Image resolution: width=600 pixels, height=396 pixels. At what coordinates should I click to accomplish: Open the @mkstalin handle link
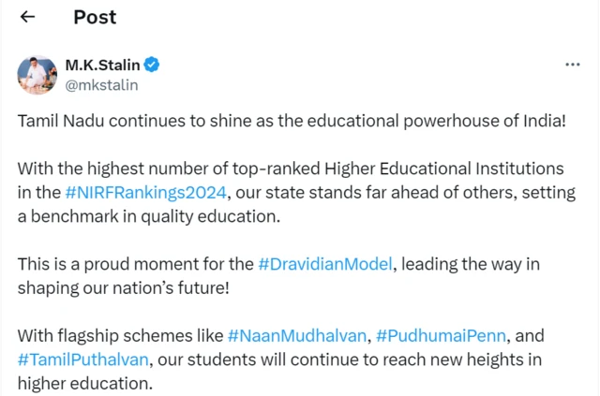tap(101, 85)
